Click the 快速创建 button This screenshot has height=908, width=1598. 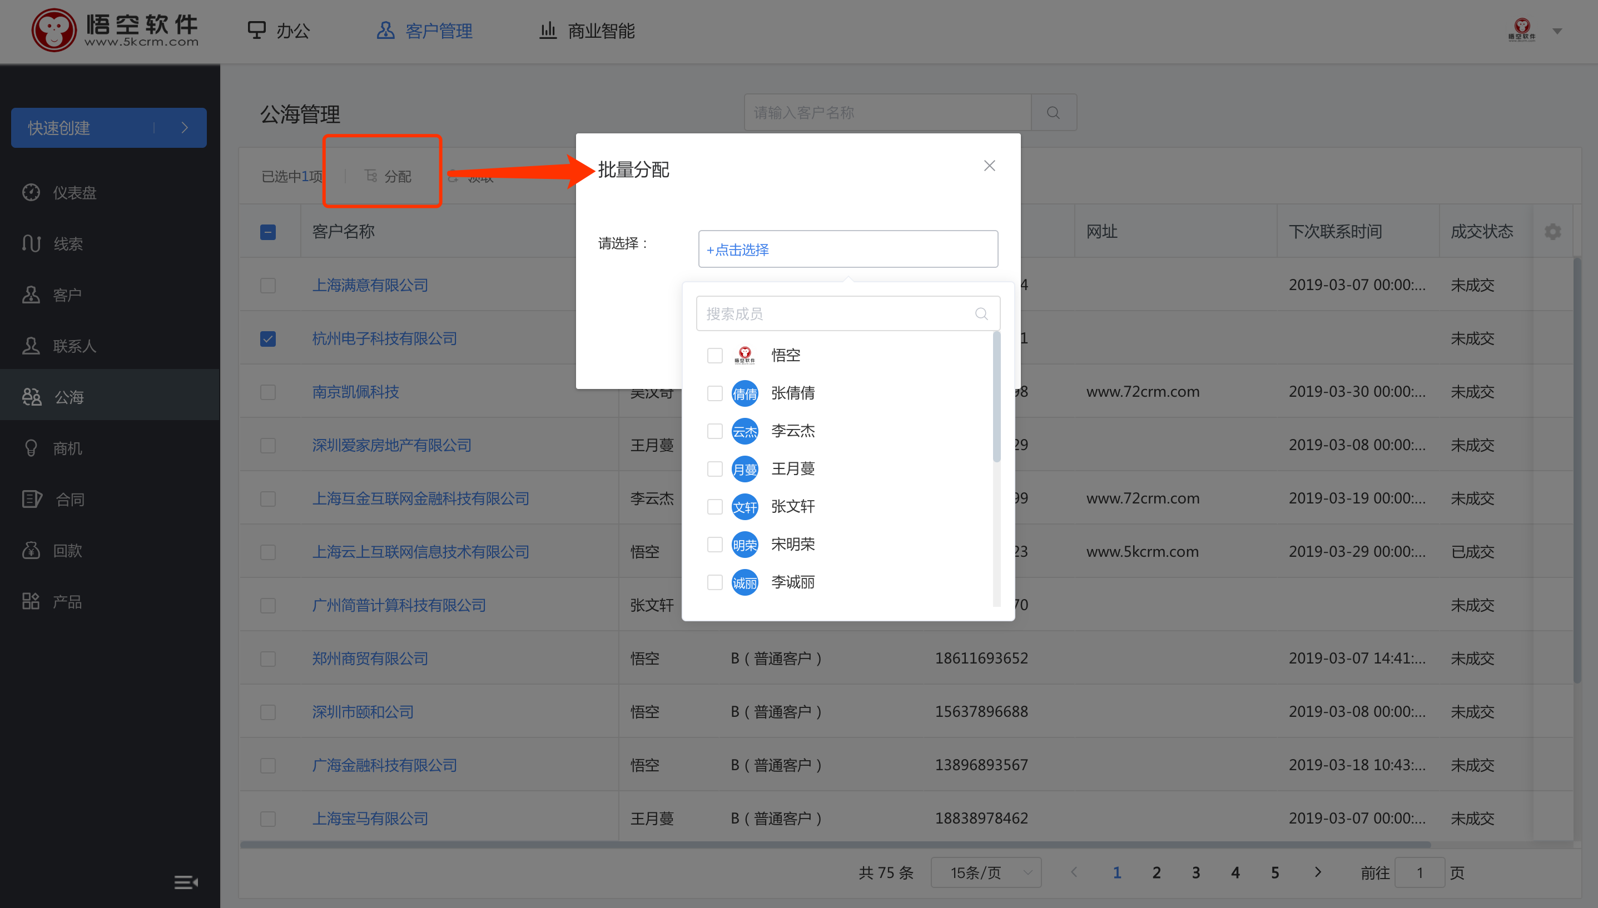click(108, 128)
